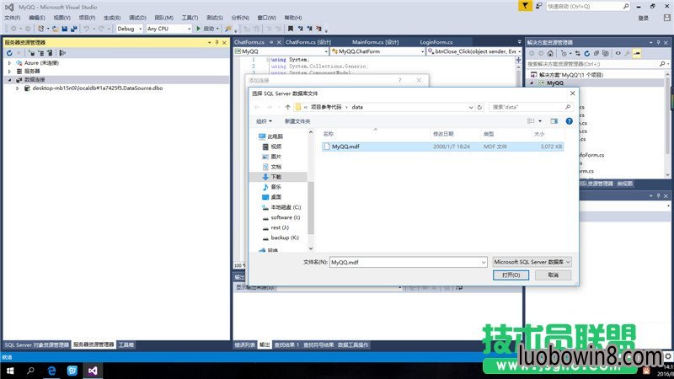Pin the Server Explorer panel with pushpin icon

[x=217, y=43]
